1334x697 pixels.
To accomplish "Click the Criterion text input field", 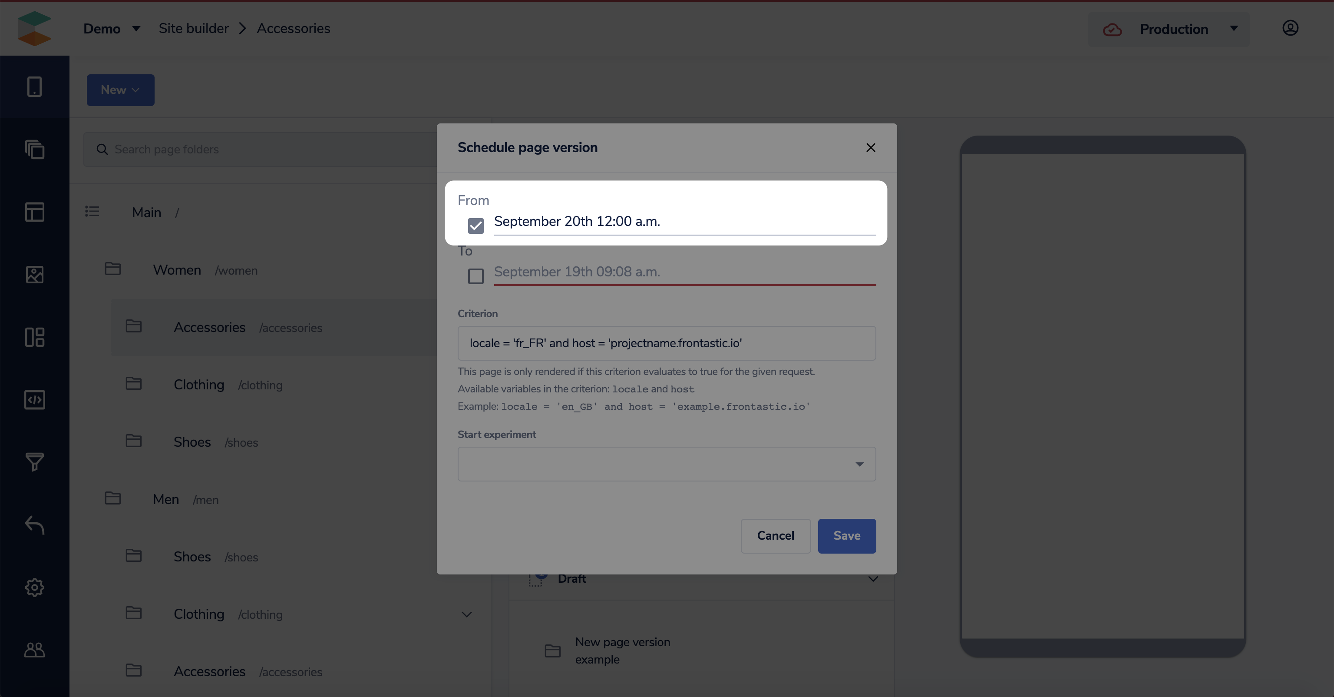I will 667,343.
